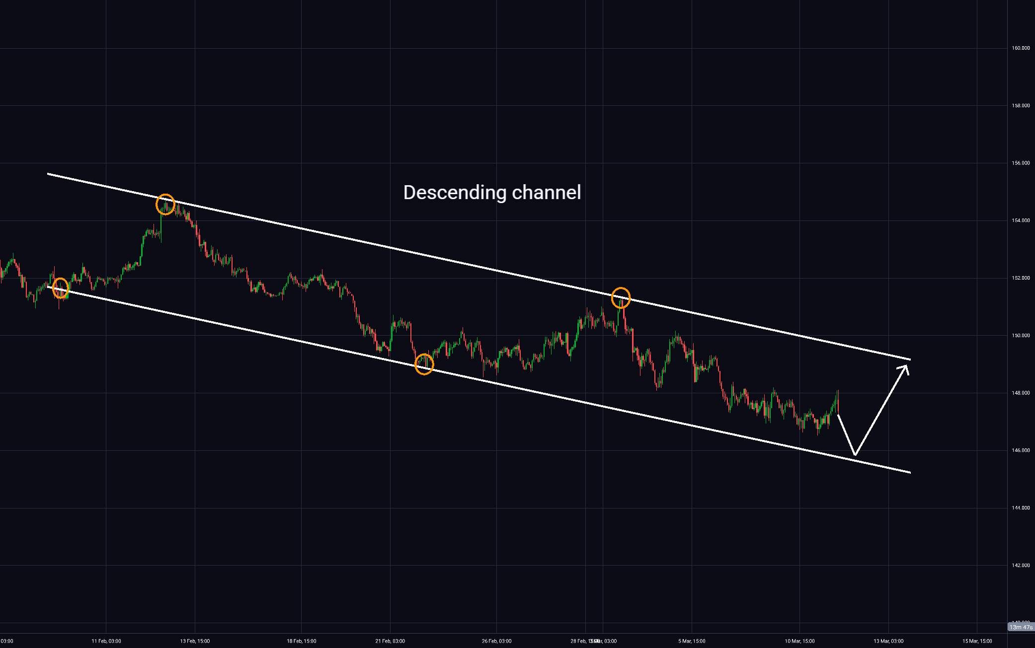Click the 152.000 price axis label
Image resolution: width=1035 pixels, height=648 pixels.
1021,278
